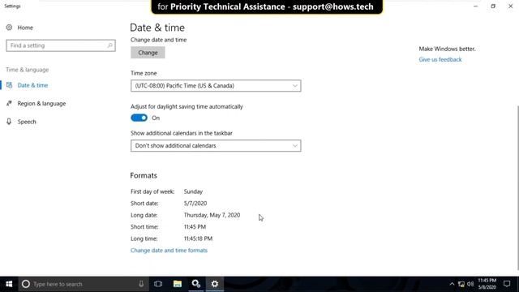Click the First day of week value Sunday
Viewport: 519px width, 292px height.
click(x=193, y=191)
